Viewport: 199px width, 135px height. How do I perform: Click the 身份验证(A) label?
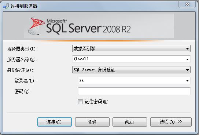20,70
